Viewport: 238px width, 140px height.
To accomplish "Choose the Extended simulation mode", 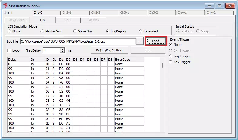I will [x=140, y=31].
